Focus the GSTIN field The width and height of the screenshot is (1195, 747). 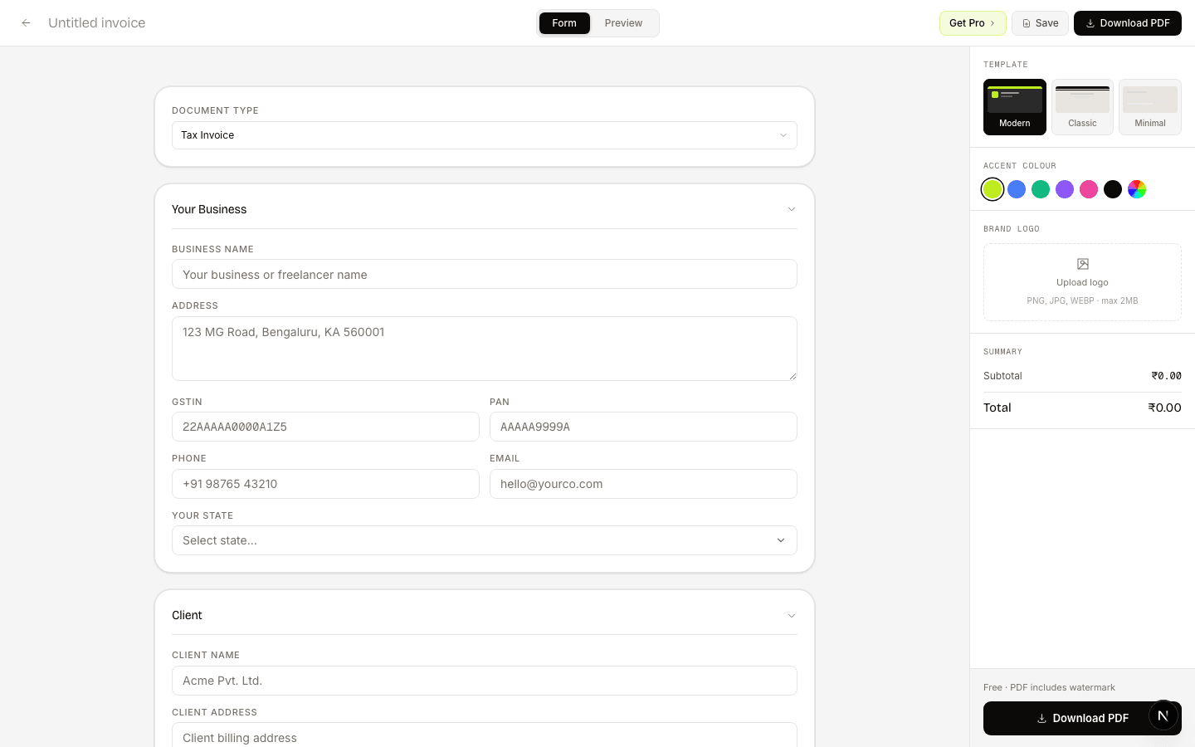[x=325, y=427]
